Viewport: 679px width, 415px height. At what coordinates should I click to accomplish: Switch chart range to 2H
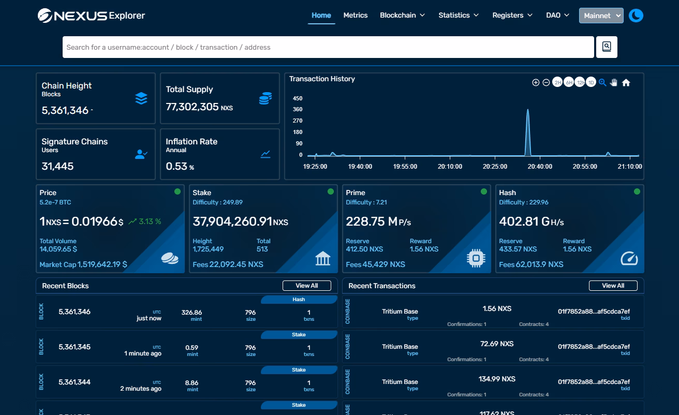[x=557, y=83]
